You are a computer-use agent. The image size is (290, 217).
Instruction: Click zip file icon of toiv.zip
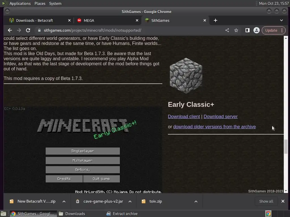pyautogui.click(x=144, y=201)
